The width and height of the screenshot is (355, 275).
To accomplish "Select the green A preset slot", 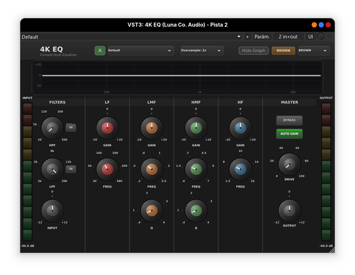I will tap(100, 50).
